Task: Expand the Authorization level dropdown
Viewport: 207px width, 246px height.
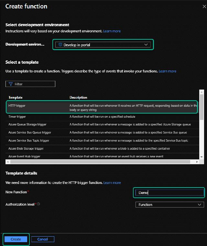Action: pyautogui.click(x=169, y=205)
